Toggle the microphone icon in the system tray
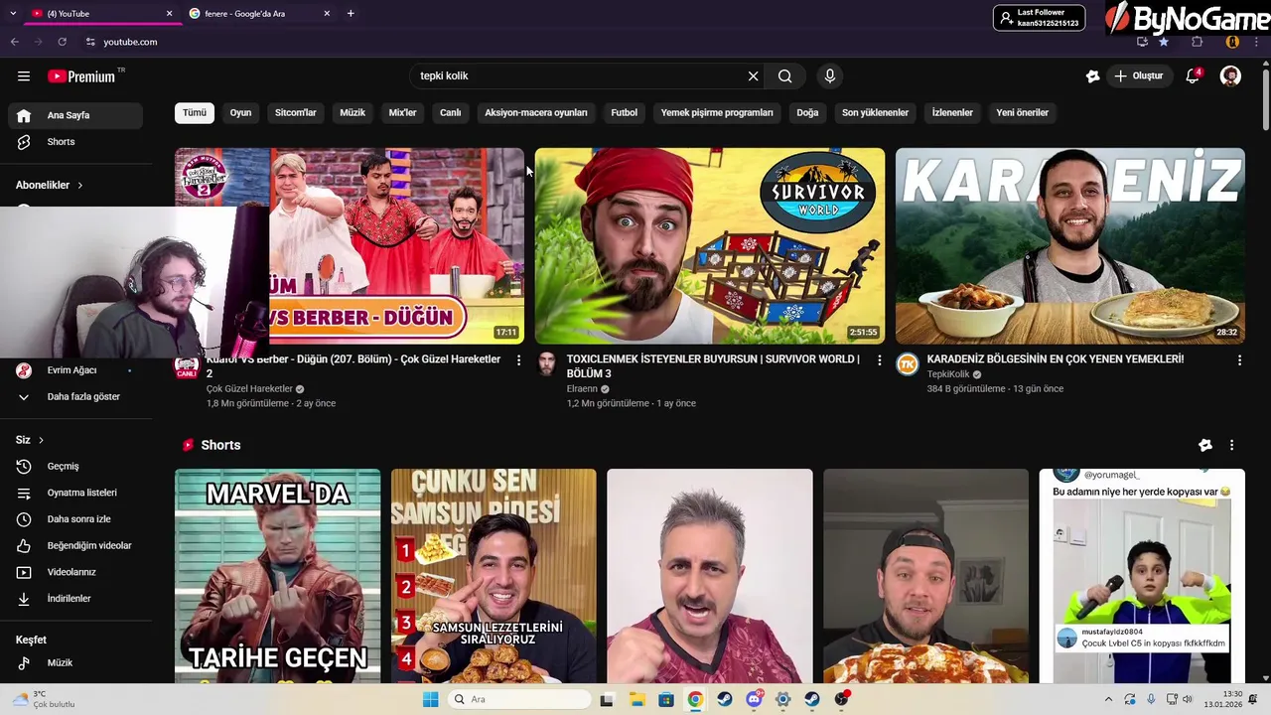 coord(1151,699)
